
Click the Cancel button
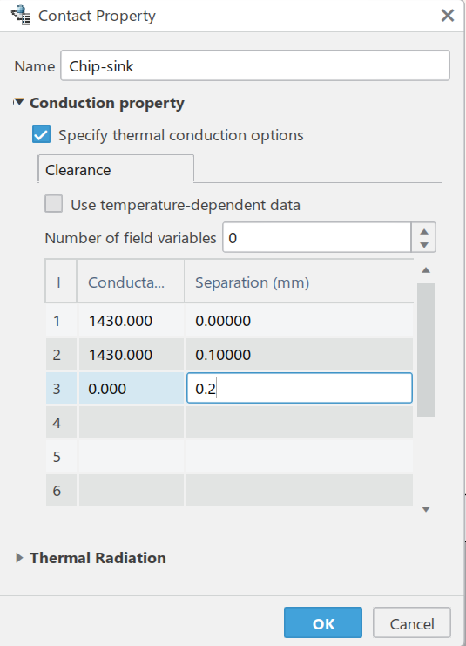coord(412,622)
